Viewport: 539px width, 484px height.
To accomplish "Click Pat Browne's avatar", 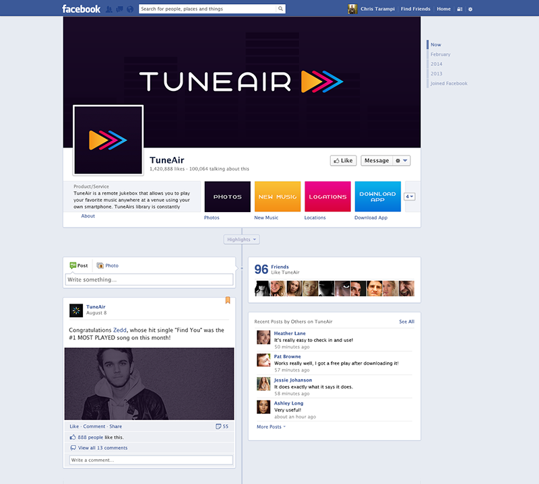I will click(x=263, y=360).
